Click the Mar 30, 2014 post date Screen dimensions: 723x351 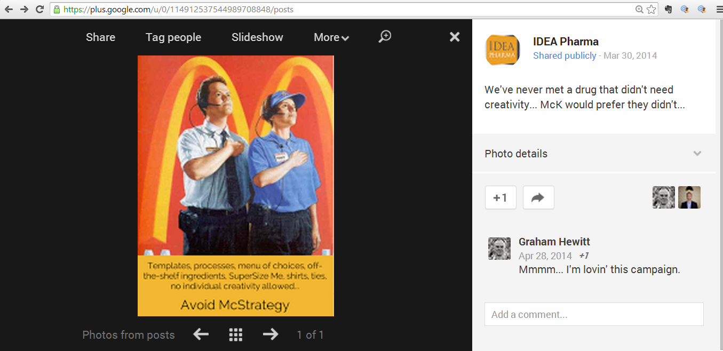(x=630, y=55)
